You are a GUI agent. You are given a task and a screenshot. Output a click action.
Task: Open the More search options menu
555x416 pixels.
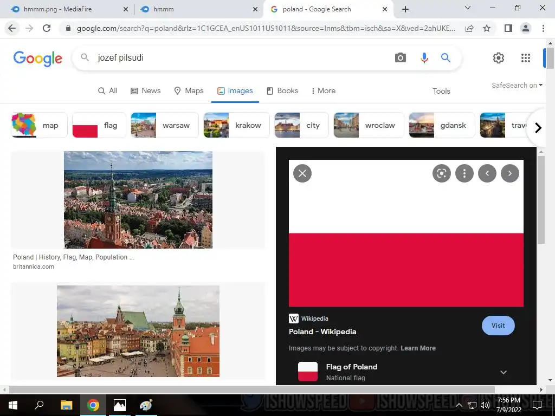pyautogui.click(x=323, y=90)
